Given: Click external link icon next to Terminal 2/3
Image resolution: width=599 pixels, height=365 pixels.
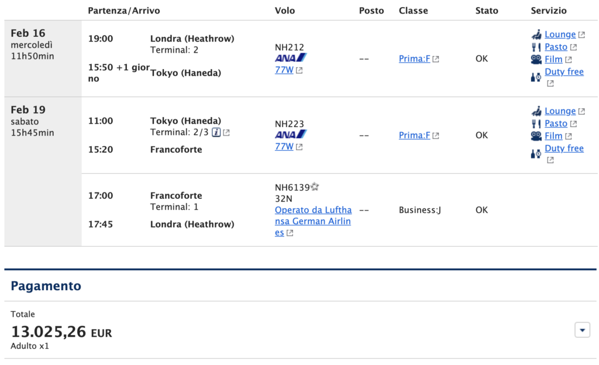Looking at the screenshot, I should click(226, 132).
